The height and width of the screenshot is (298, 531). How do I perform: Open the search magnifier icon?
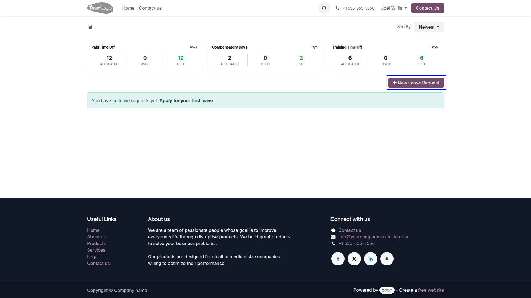click(x=324, y=8)
